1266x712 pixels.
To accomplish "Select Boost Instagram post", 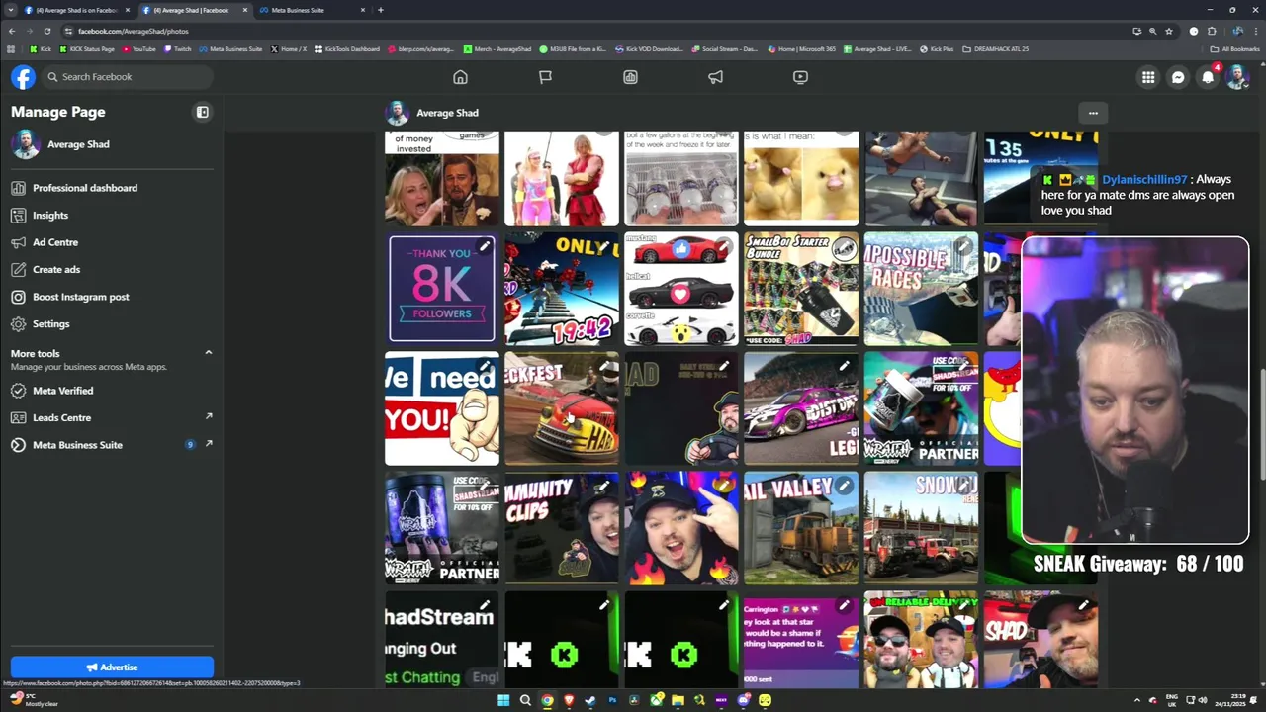I will click(x=112, y=297).
